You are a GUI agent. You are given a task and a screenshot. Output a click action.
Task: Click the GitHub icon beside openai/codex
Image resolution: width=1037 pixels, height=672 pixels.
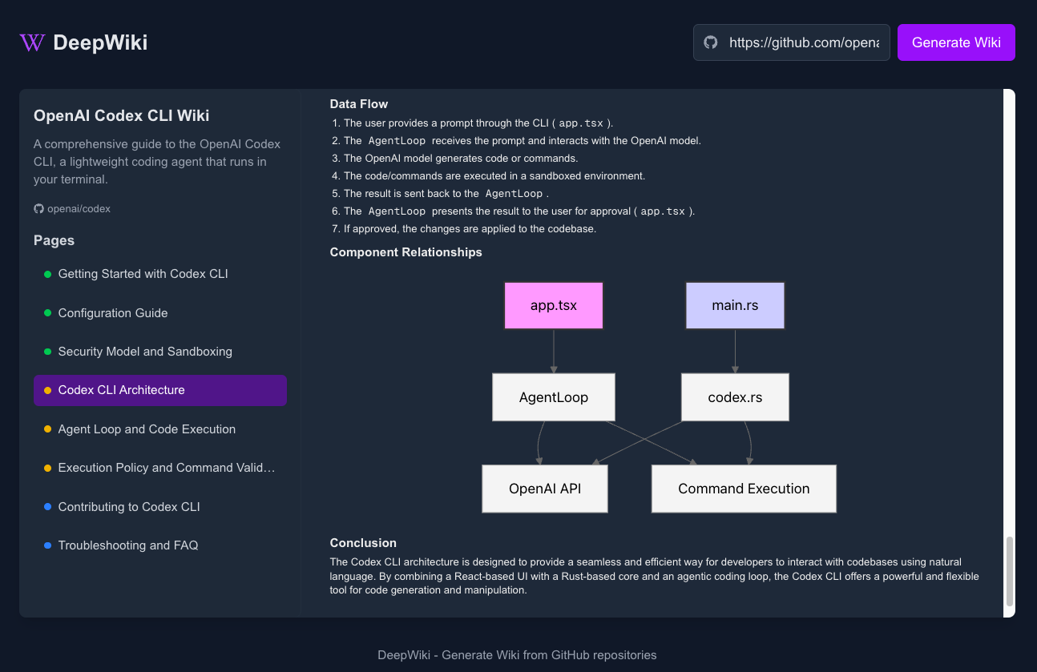(38, 208)
